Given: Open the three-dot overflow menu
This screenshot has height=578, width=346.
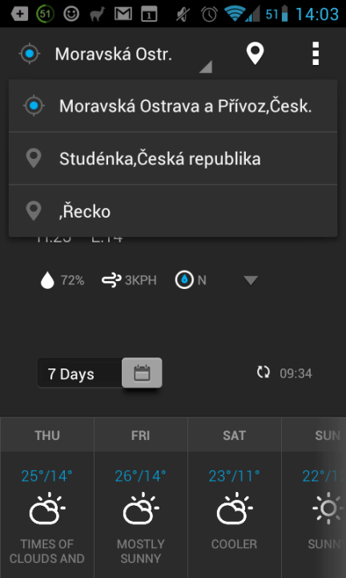Looking at the screenshot, I should point(315,54).
